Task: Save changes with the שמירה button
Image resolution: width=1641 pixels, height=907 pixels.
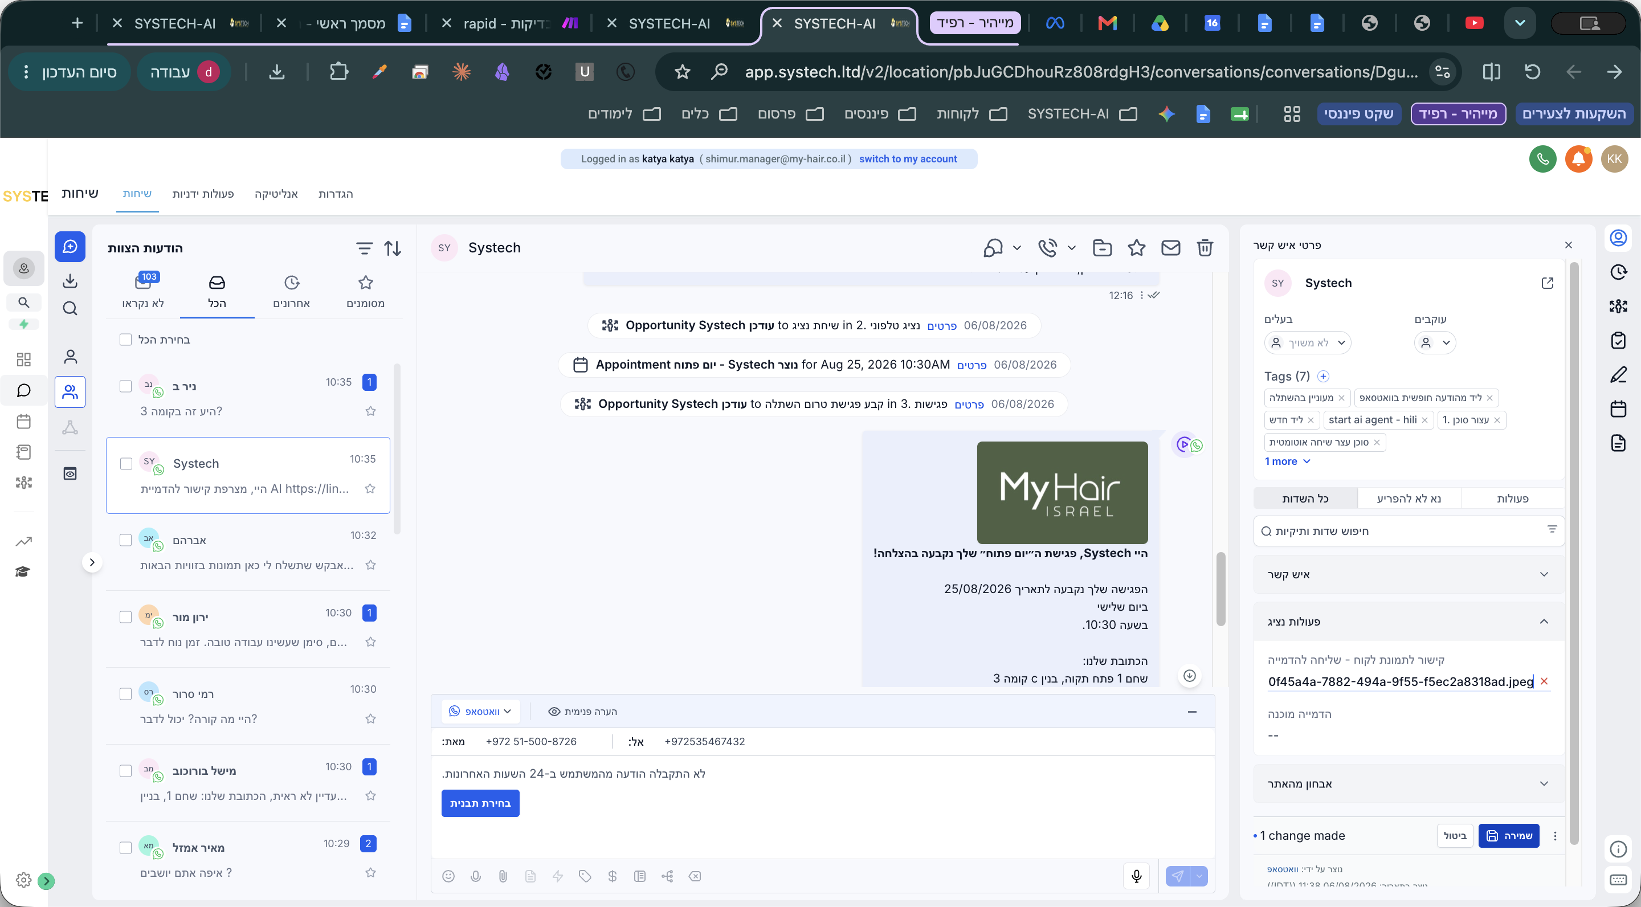Action: point(1508,836)
